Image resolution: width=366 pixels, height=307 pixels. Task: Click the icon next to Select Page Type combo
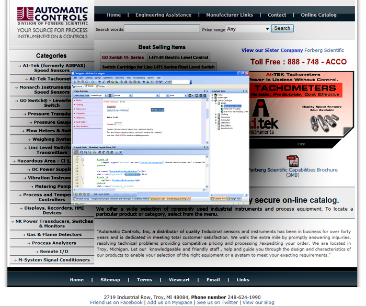110,96
